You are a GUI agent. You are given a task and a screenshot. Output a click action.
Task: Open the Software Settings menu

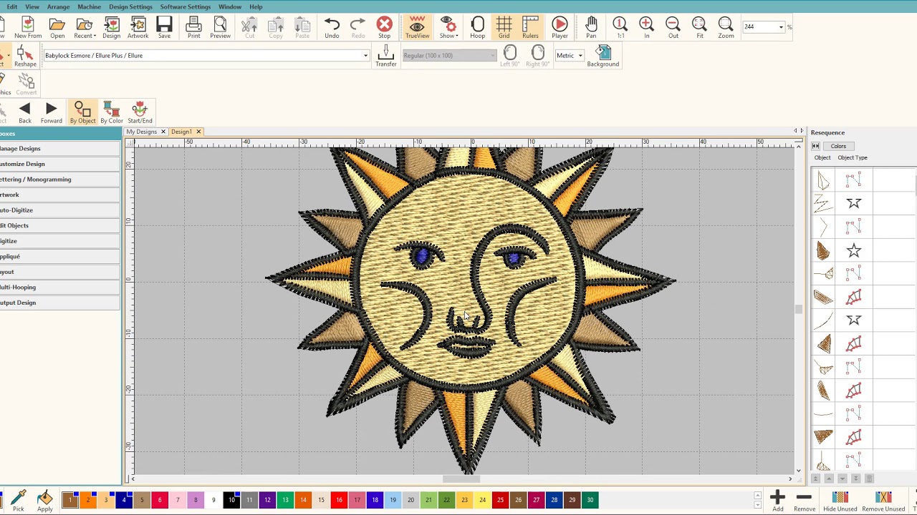point(185,6)
